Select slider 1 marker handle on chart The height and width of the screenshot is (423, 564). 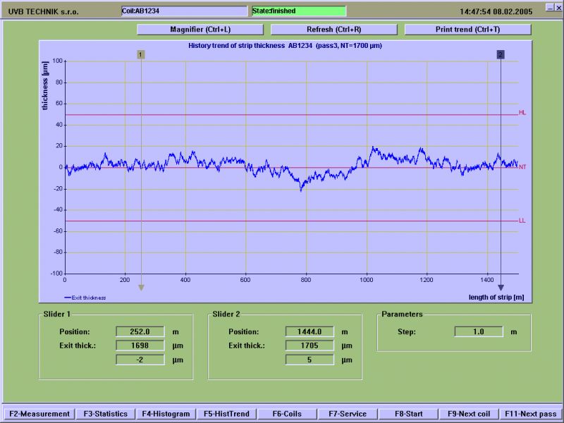(x=141, y=54)
